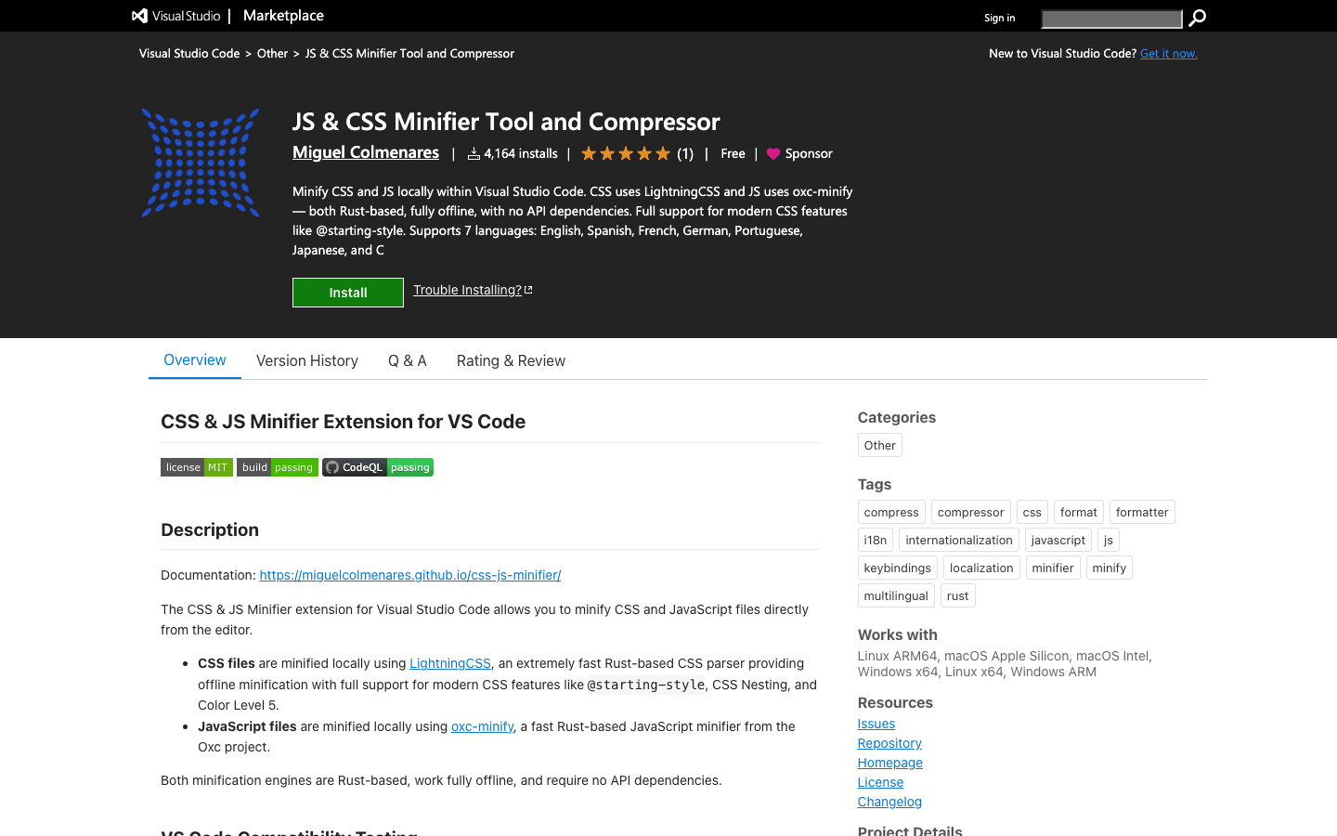Image resolution: width=1337 pixels, height=836 pixels.
Task: Focus the Marketplace search input field
Action: (1111, 19)
